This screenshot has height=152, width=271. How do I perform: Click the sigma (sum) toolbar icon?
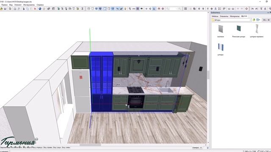(83, 8)
